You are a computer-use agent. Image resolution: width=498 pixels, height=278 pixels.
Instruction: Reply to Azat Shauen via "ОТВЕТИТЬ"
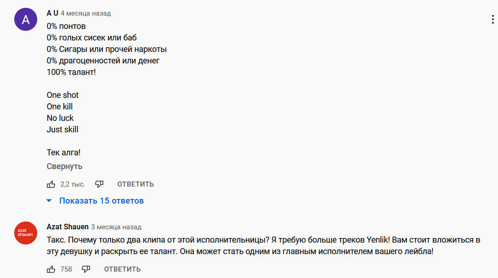pos(122,269)
